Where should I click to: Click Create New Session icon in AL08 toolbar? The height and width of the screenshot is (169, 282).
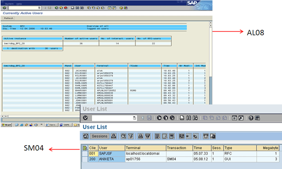tap(109, 8)
